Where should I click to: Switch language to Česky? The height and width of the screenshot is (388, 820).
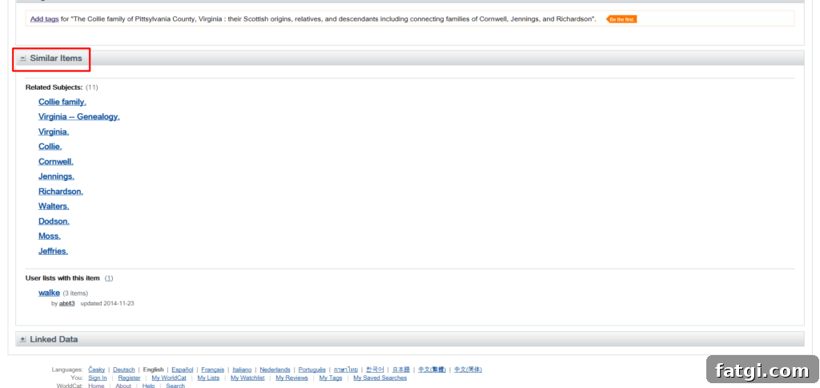97,370
